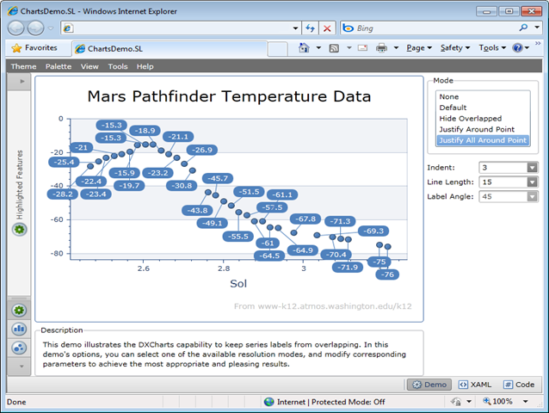This screenshot has height=413, width=549.
Task: Select Hide Overlapped mode
Action: [483, 118]
